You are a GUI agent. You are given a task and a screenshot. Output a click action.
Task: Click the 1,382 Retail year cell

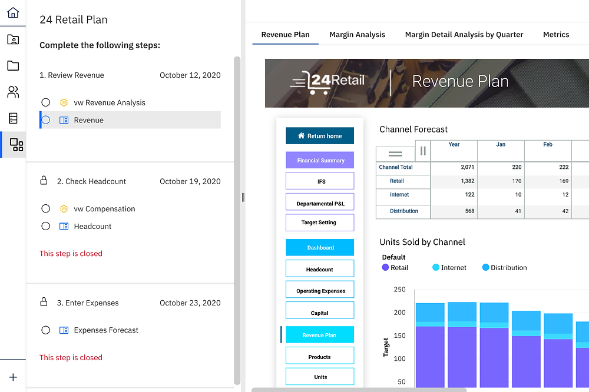(x=454, y=181)
